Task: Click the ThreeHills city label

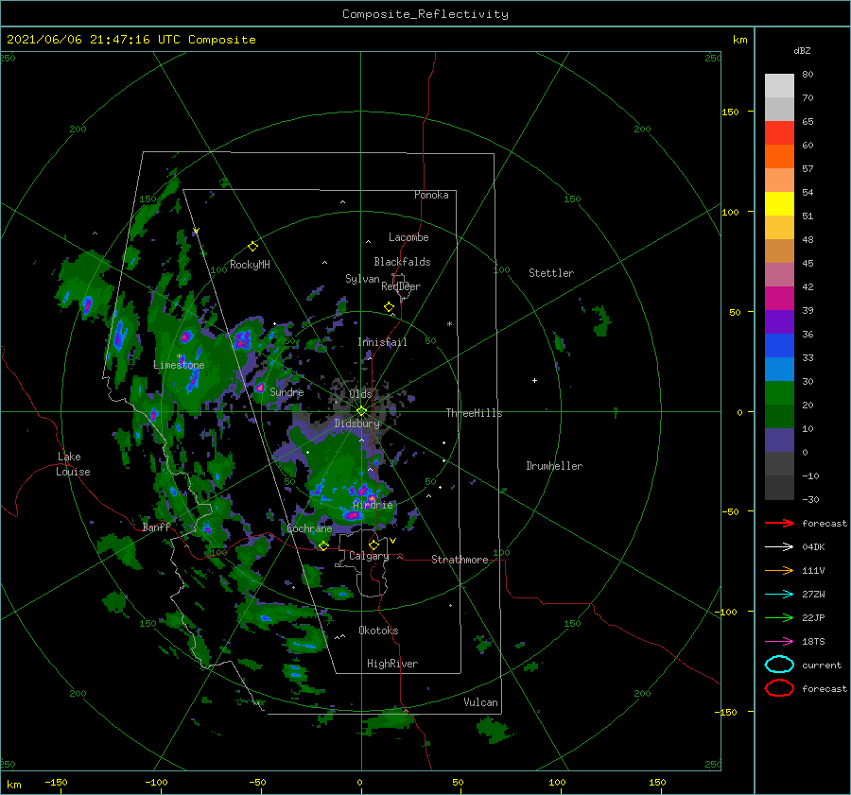Action: tap(475, 413)
